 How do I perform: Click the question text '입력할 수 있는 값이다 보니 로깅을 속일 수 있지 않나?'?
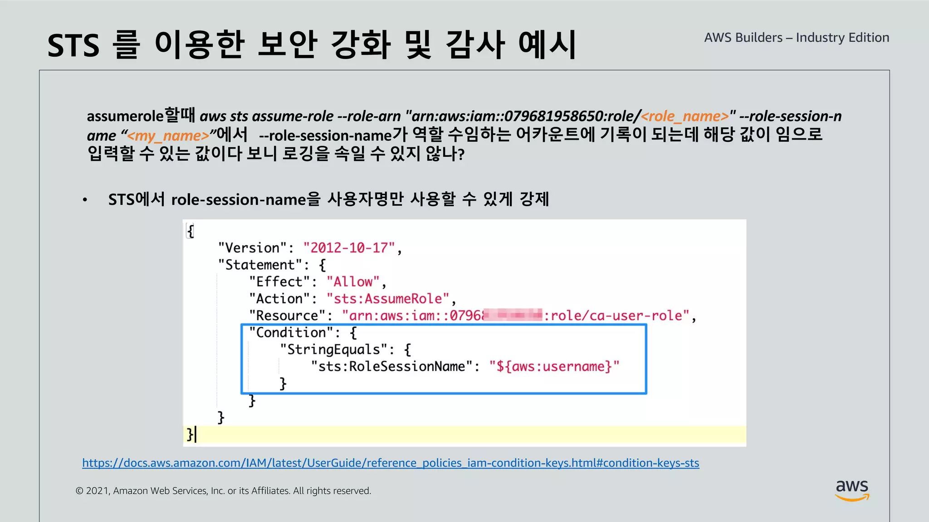coord(276,154)
